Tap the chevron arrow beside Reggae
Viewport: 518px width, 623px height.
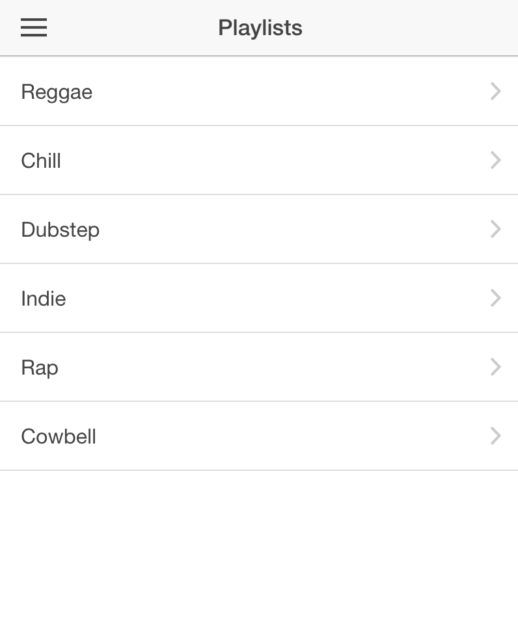495,91
